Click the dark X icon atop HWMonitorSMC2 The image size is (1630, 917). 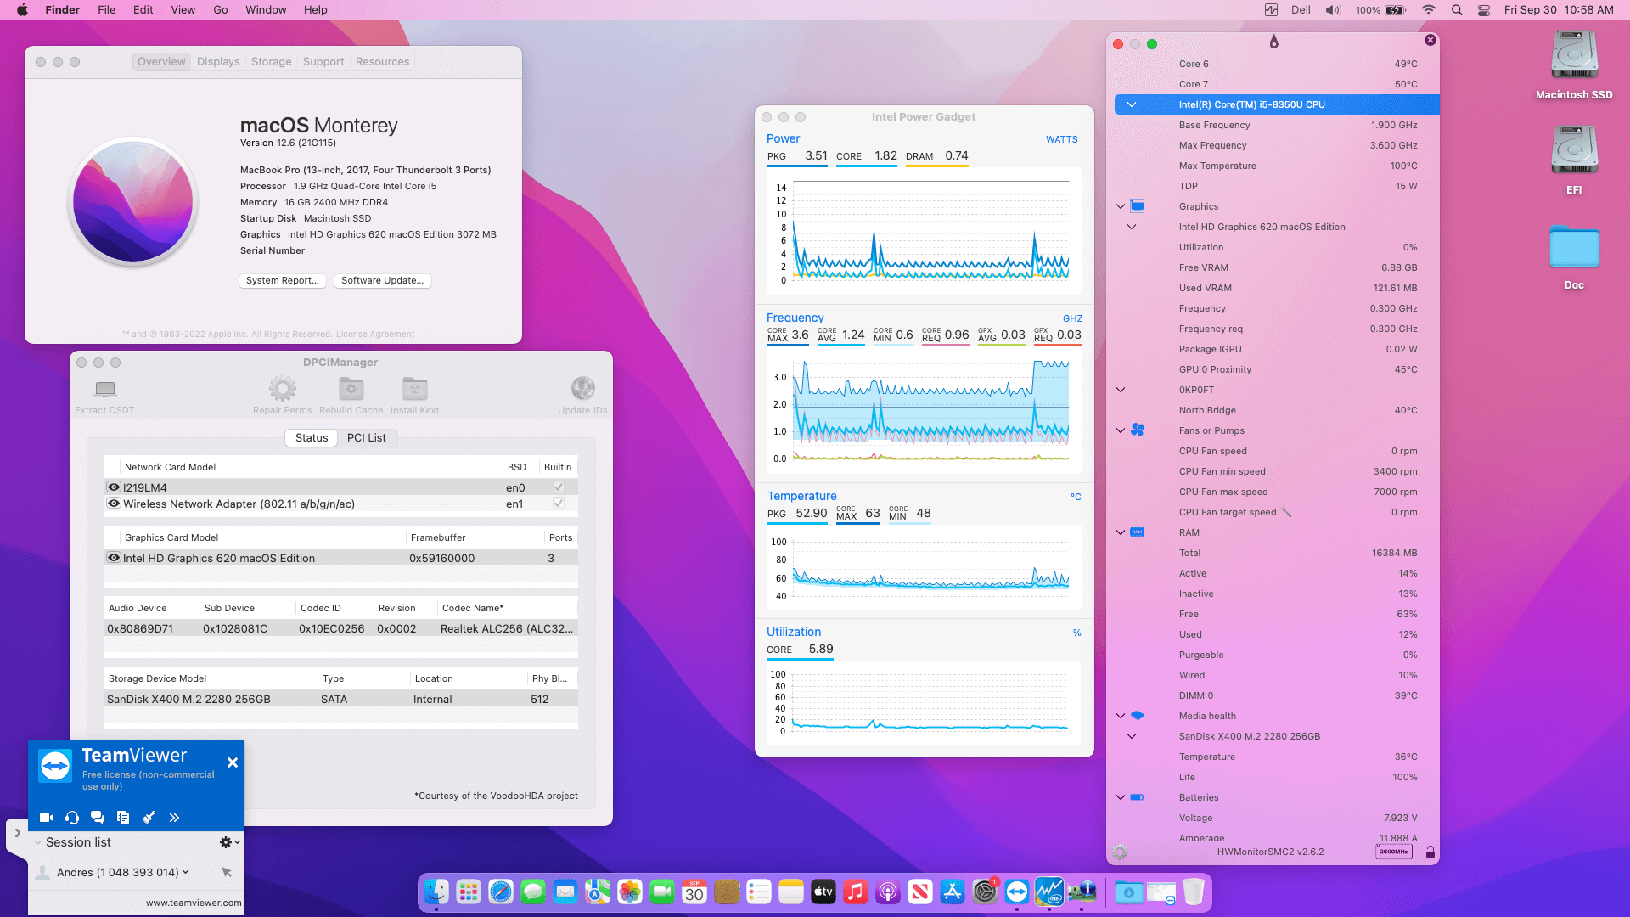pyautogui.click(x=1430, y=40)
